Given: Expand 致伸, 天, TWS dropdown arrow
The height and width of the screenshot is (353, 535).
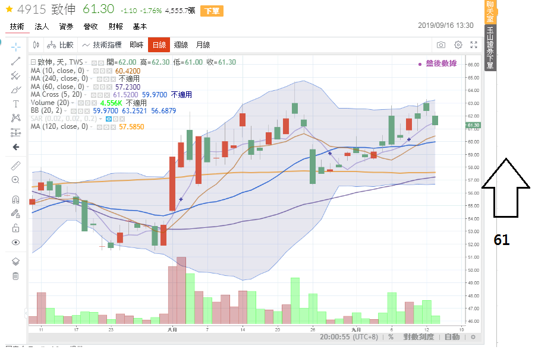Looking at the screenshot, I should tap(86, 63).
